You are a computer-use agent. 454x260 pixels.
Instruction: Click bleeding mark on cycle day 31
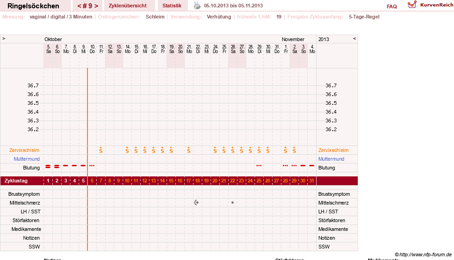click(311, 165)
